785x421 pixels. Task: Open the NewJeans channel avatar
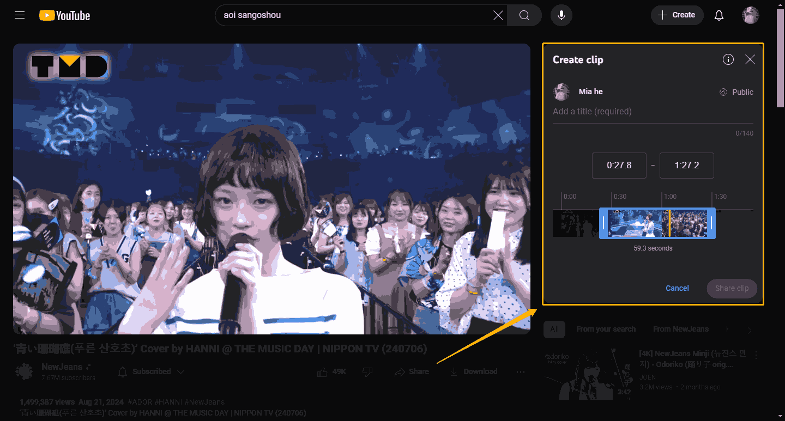click(x=24, y=371)
